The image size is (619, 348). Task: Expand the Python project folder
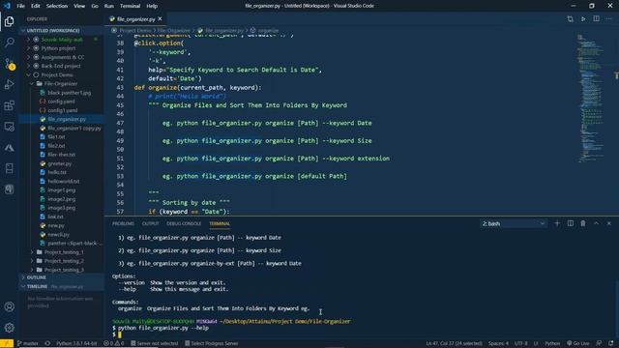58,48
